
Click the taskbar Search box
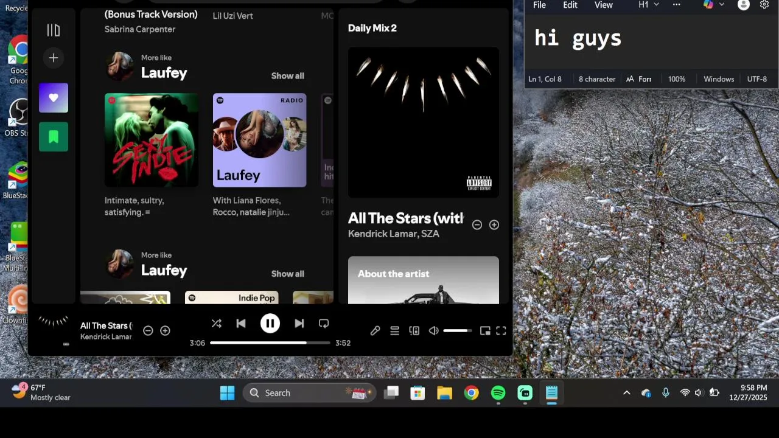click(310, 393)
